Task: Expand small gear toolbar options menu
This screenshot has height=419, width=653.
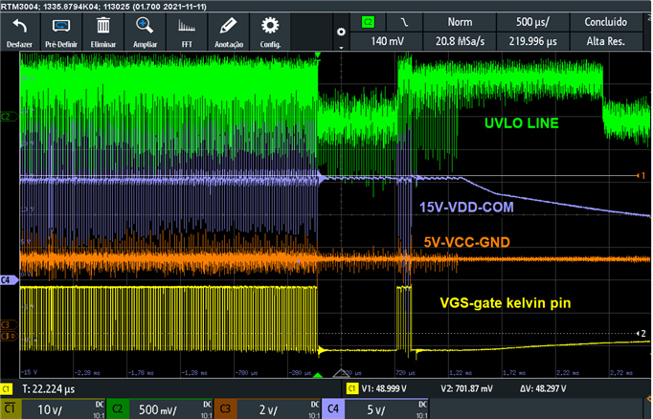Action: (x=341, y=33)
